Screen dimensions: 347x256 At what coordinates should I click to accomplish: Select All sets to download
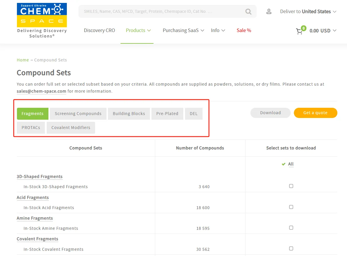pos(291,164)
